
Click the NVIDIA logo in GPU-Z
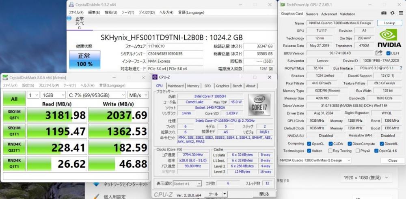click(389, 38)
